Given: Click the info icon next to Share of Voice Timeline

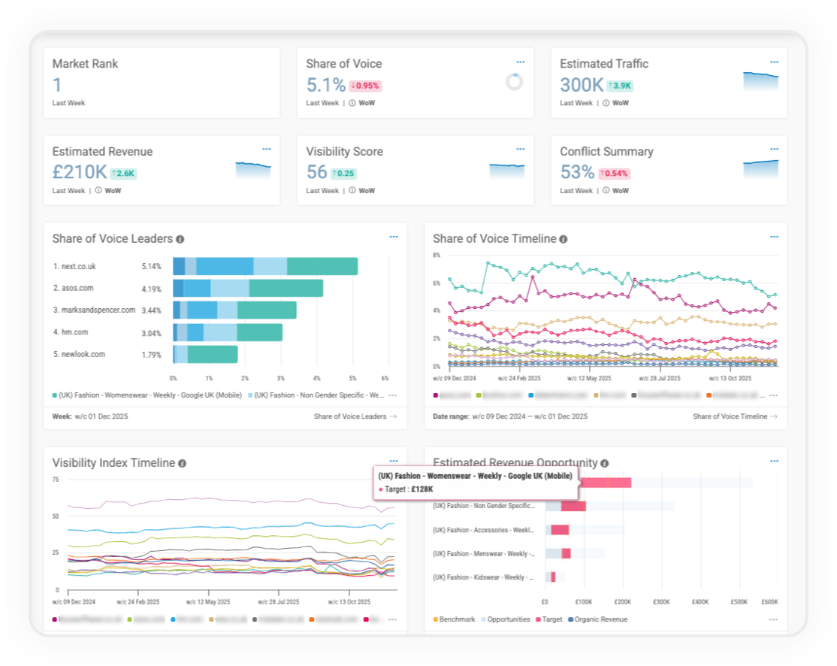Looking at the screenshot, I should pyautogui.click(x=564, y=238).
